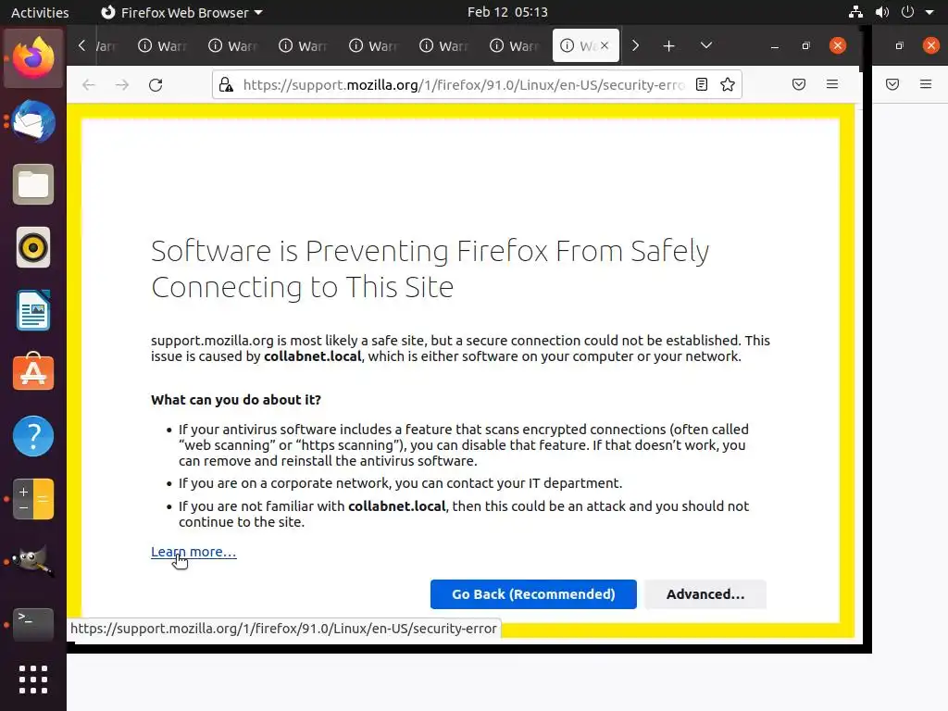This screenshot has width=948, height=711.
Task: Open Activities overview
Action: point(40,12)
